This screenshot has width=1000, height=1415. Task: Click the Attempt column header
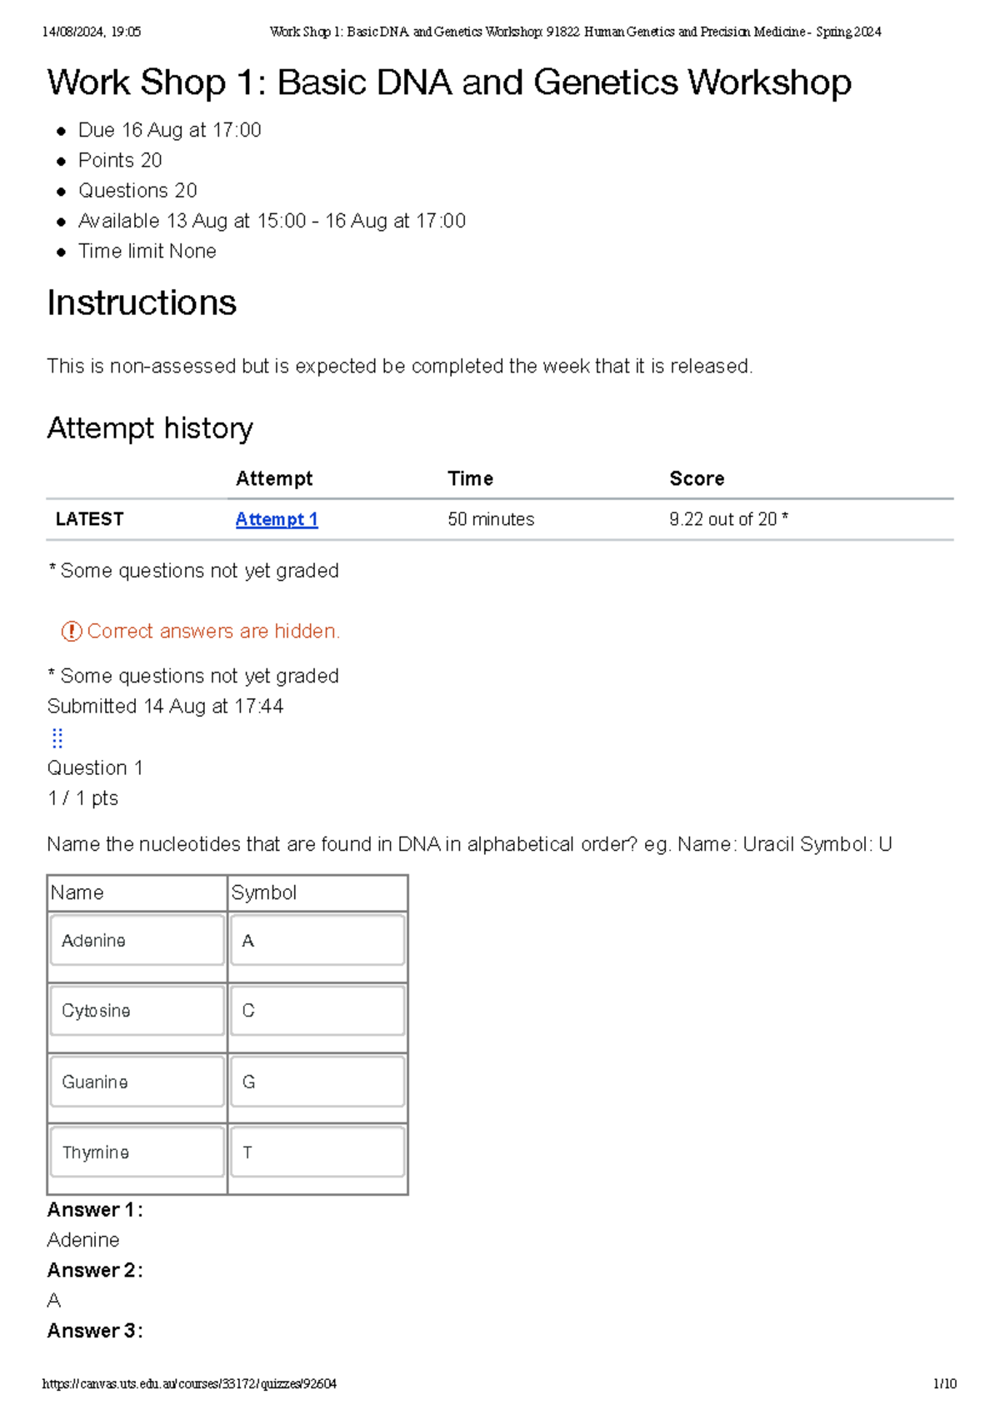274,478
